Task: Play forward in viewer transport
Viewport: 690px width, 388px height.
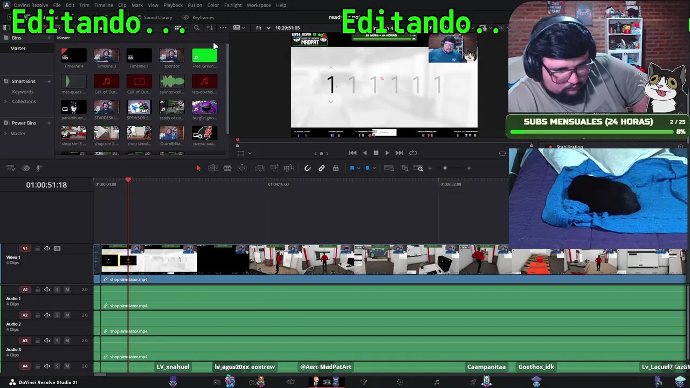Action: [x=387, y=153]
